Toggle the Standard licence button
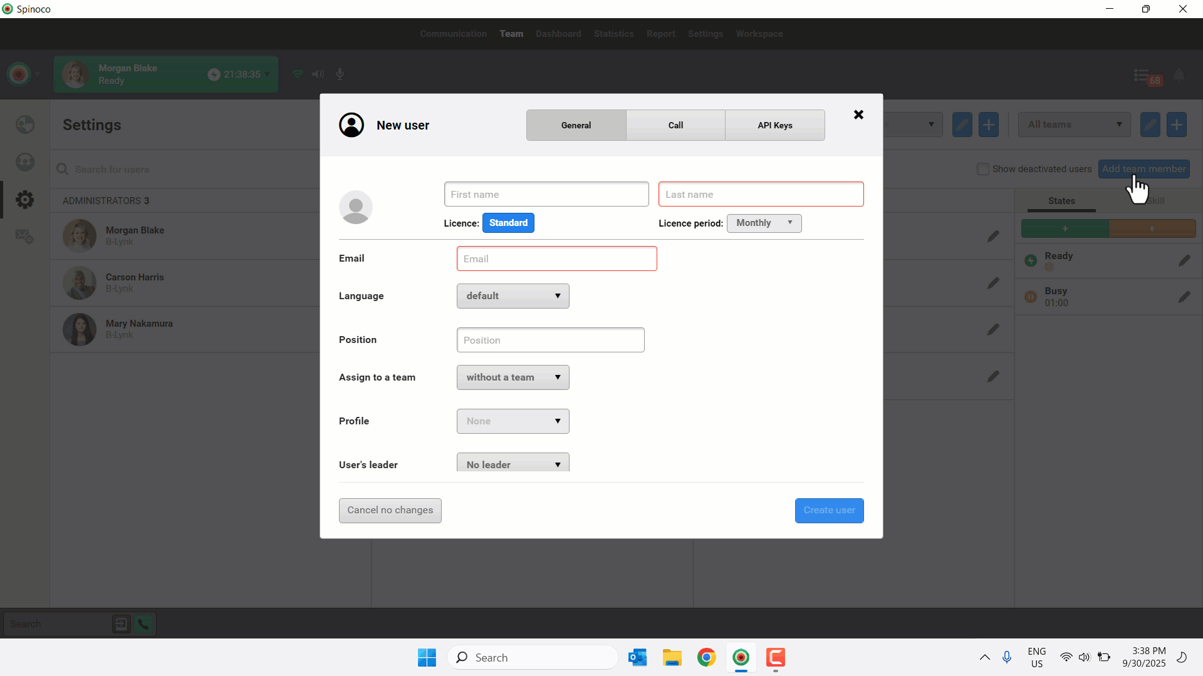 point(508,223)
